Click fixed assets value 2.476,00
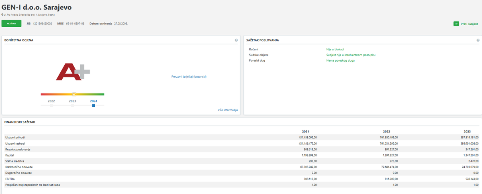Viewport: 482px width, 194px height. pyautogui.click(x=474, y=161)
